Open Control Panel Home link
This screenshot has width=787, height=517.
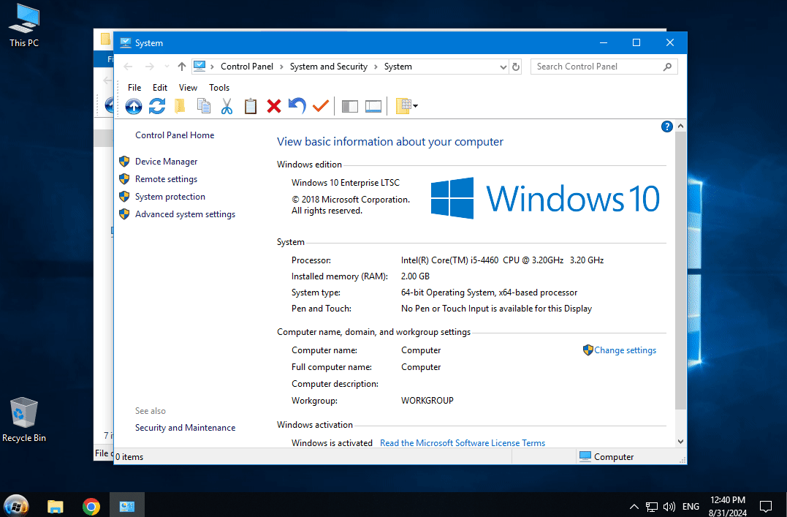pyautogui.click(x=175, y=135)
